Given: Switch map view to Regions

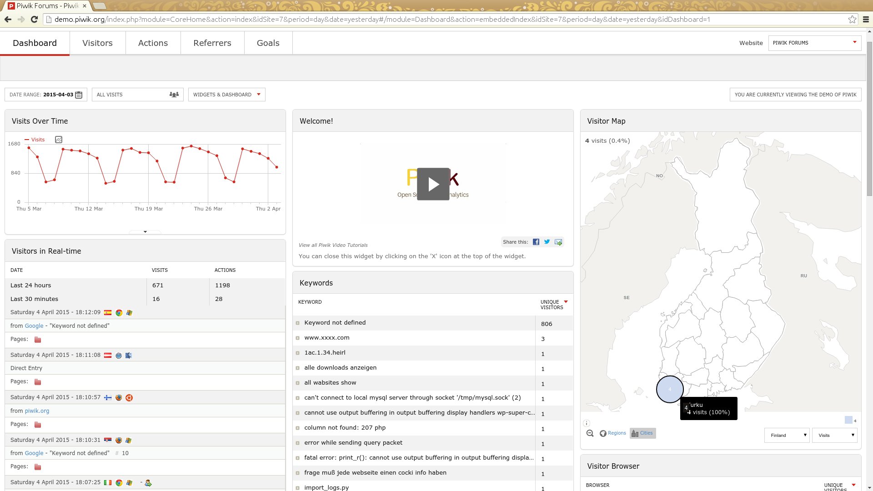Looking at the screenshot, I should click(612, 433).
